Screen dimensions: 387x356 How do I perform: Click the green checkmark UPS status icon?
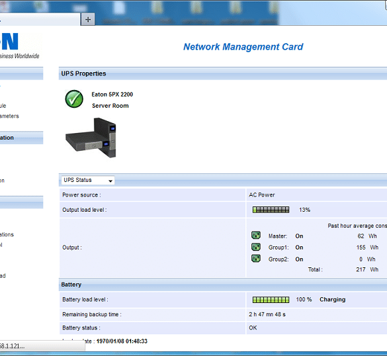tap(74, 99)
